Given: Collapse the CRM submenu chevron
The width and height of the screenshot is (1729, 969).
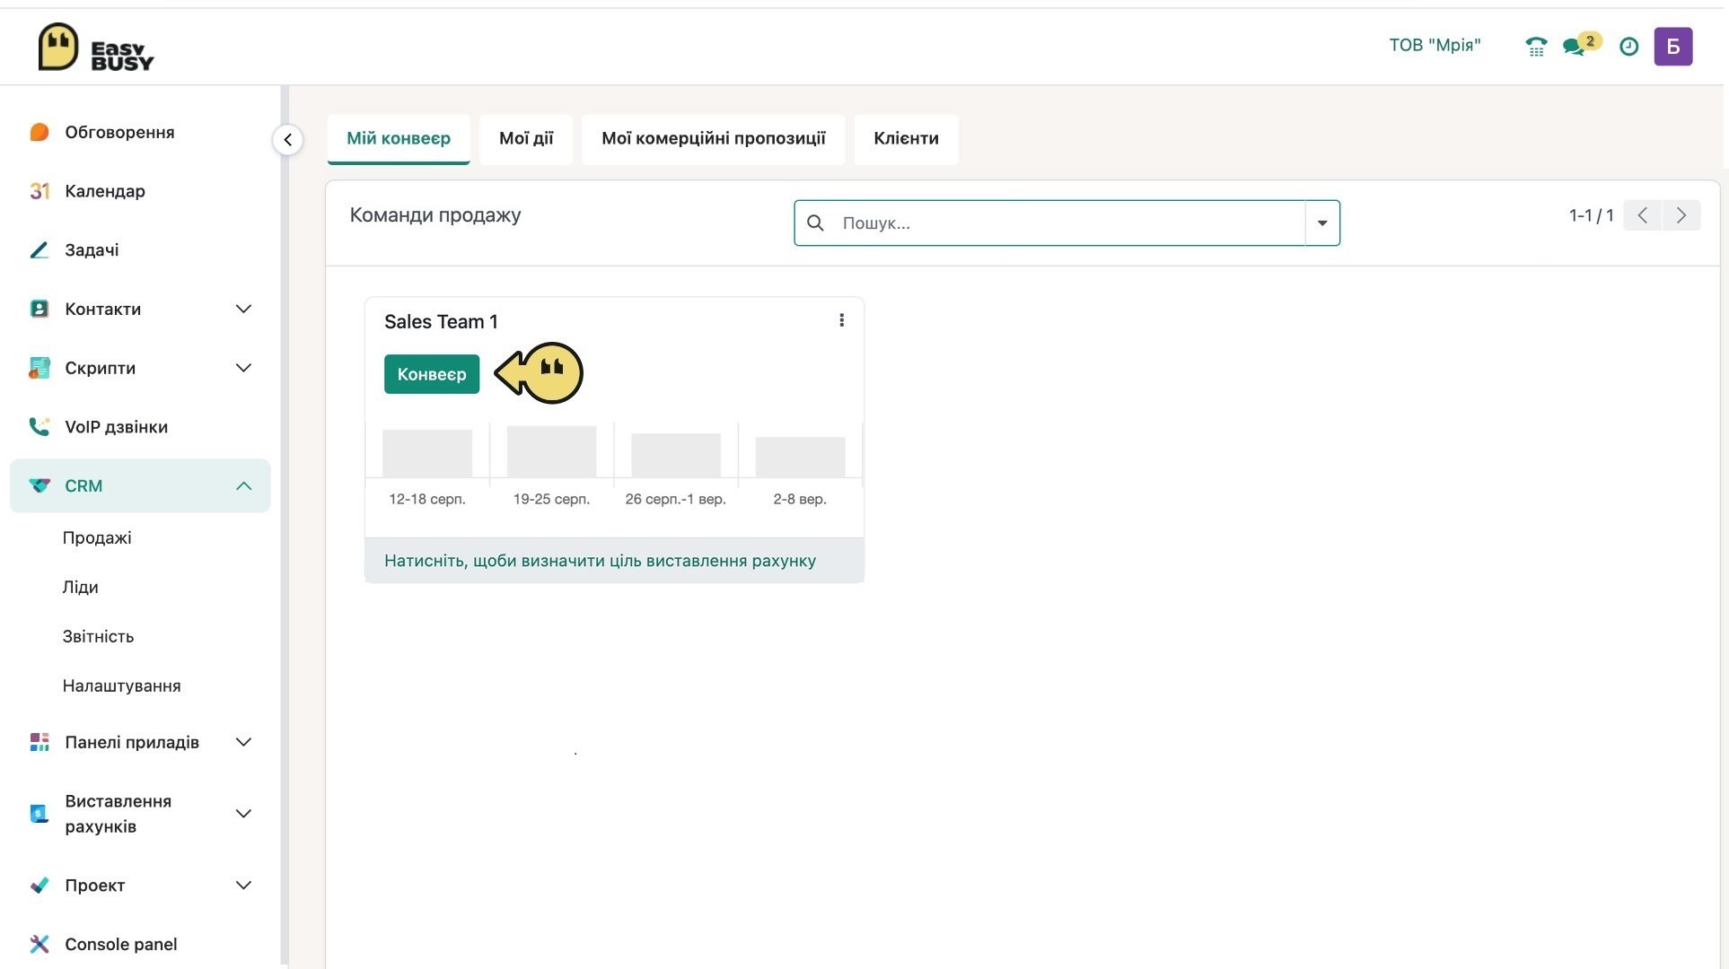Looking at the screenshot, I should (x=243, y=485).
